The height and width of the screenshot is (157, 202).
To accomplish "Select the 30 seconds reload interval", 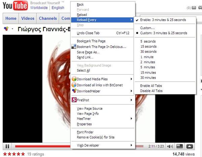I will pyautogui.click(x=148, y=51).
